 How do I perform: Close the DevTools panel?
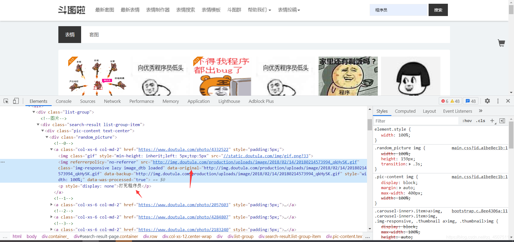pos(508,101)
